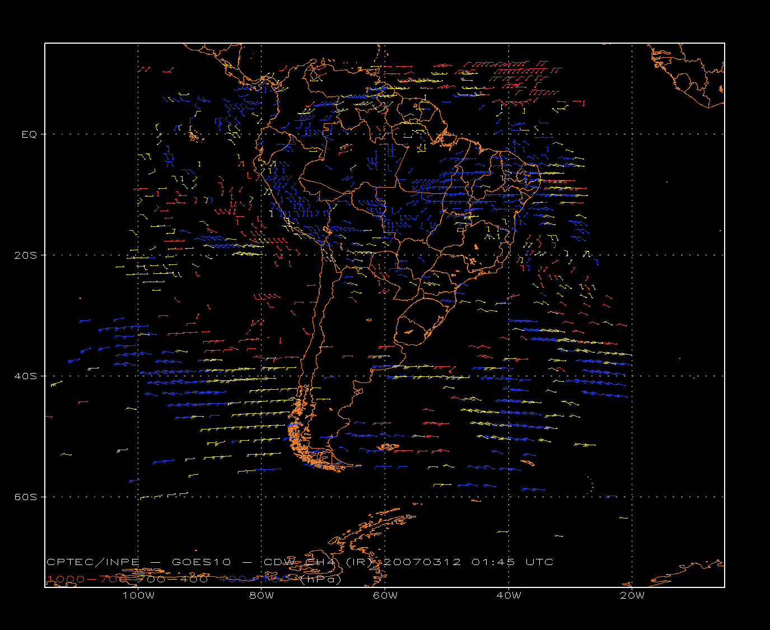Click the CDW CH4 (IR) caption text
The width and height of the screenshot is (770, 630).
coord(317,562)
